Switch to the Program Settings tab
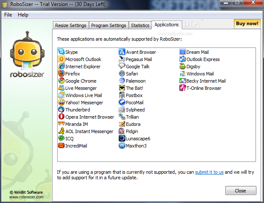This screenshot has width=264, height=203. 108,25
